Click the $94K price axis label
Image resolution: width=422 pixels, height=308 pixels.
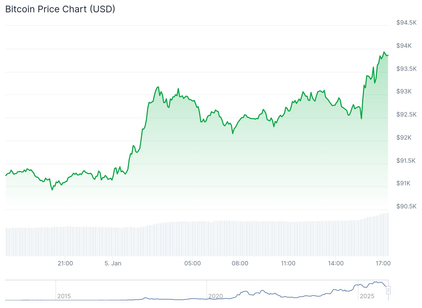point(404,46)
